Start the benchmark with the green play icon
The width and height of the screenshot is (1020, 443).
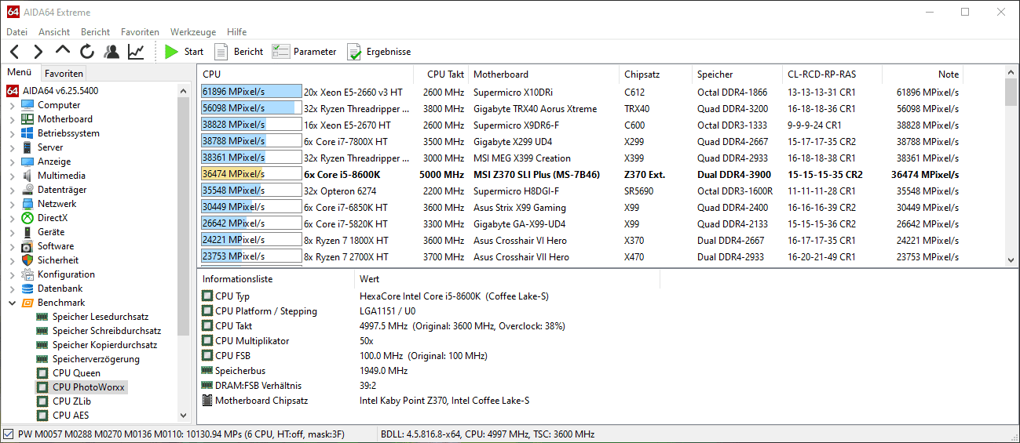[x=171, y=52]
